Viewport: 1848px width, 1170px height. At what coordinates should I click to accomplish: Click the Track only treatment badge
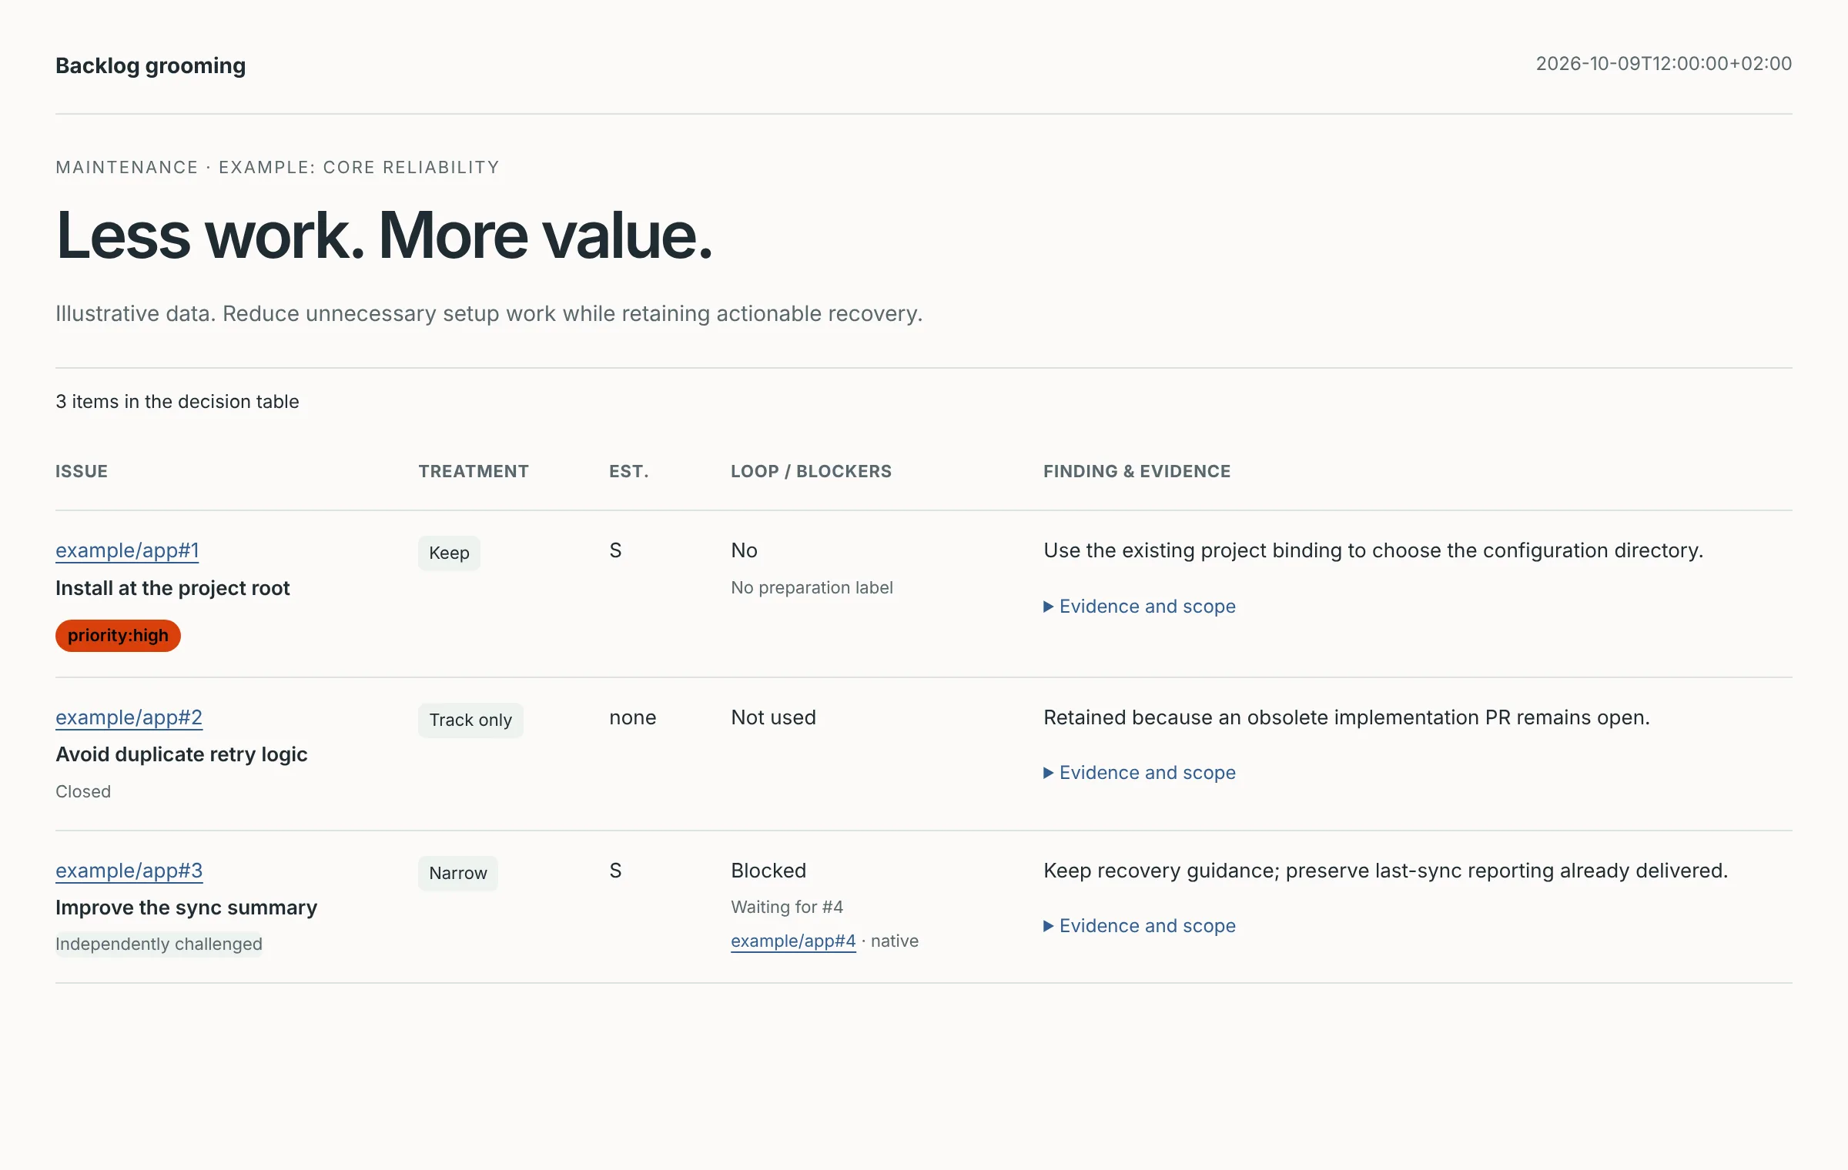[470, 720]
